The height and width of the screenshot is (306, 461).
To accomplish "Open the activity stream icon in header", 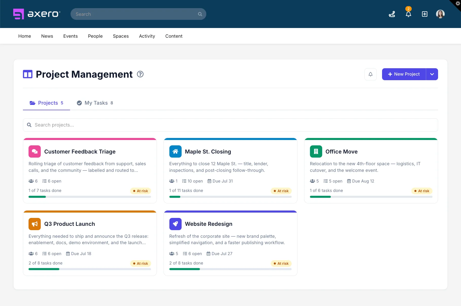I will [392, 14].
